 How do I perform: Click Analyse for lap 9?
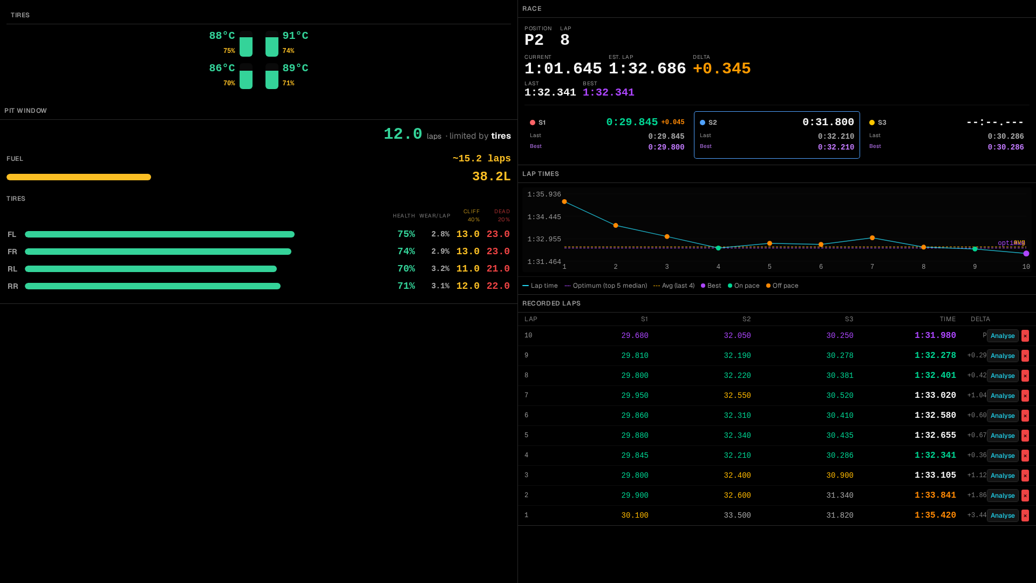[1003, 356]
